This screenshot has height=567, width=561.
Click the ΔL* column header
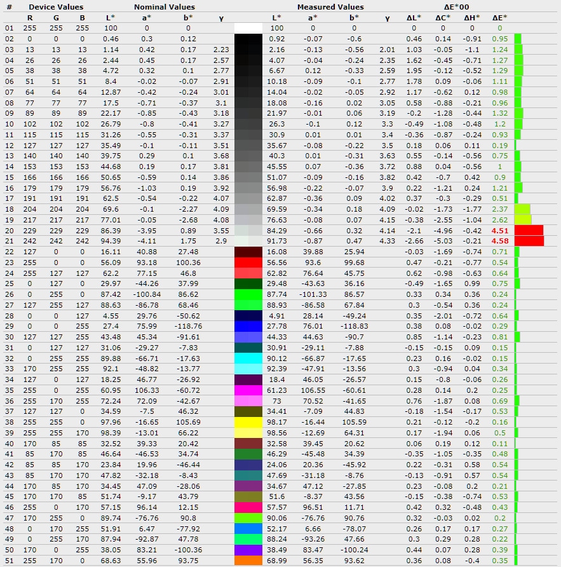tap(415, 18)
